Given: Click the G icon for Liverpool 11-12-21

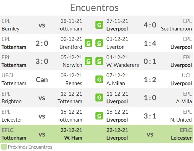Looking at the screenshot, I should pyautogui.click(x=99, y=98).
